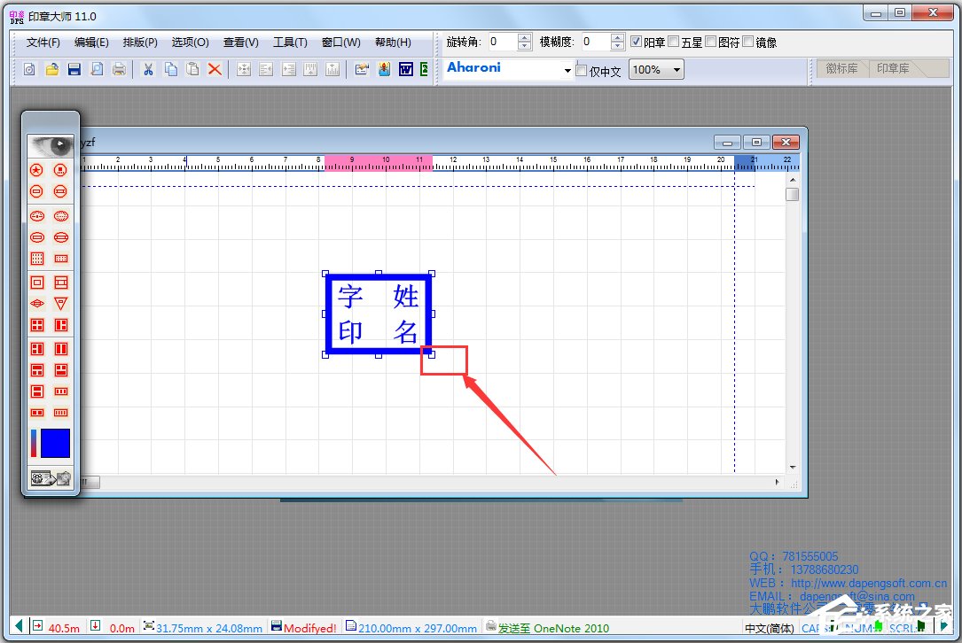Select the circle stamp with star tool
Image resolution: width=962 pixels, height=643 pixels.
[x=37, y=170]
